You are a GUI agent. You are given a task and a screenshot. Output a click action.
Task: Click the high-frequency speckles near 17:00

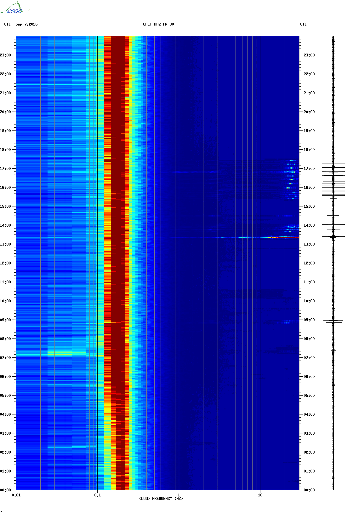click(292, 180)
